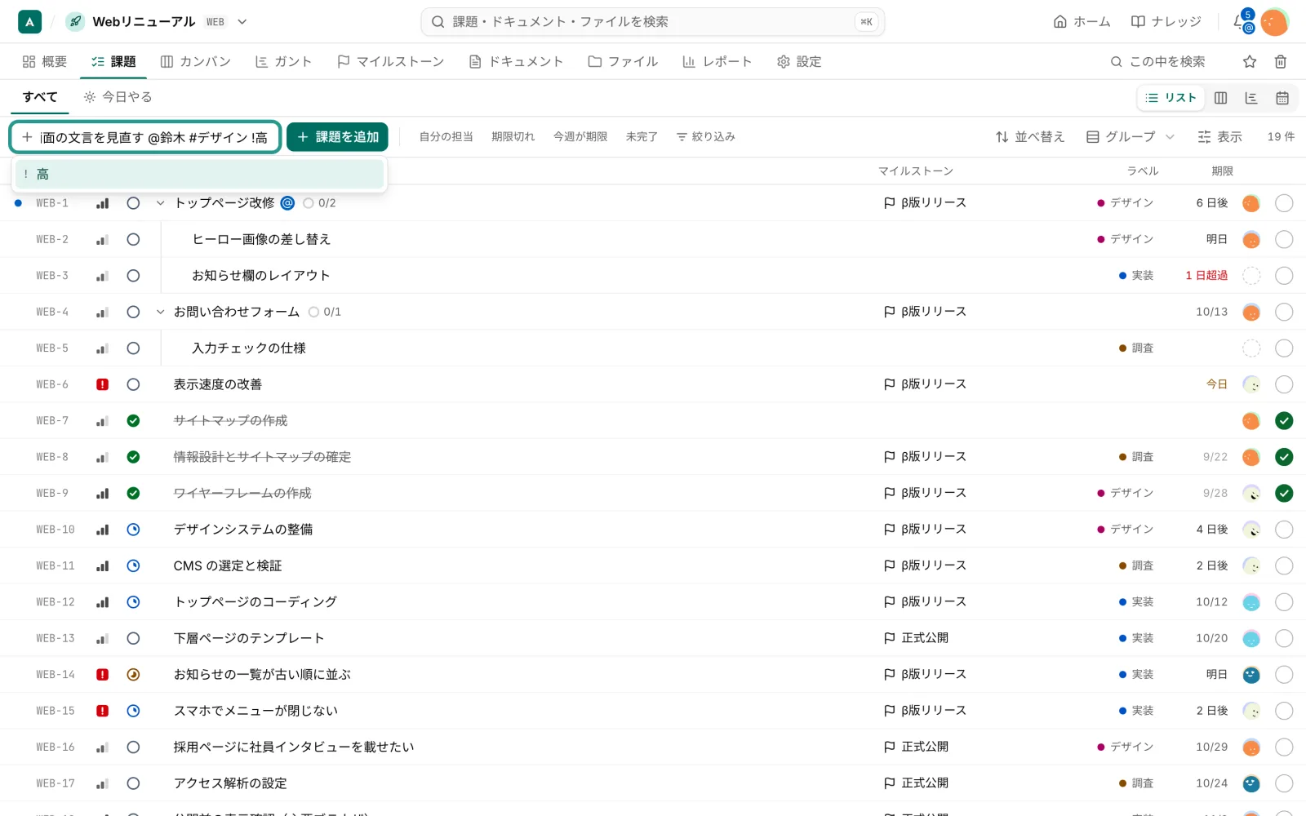Open the Webリニューアル project switcher chevron
Image resolution: width=1306 pixels, height=816 pixels.
(x=242, y=22)
